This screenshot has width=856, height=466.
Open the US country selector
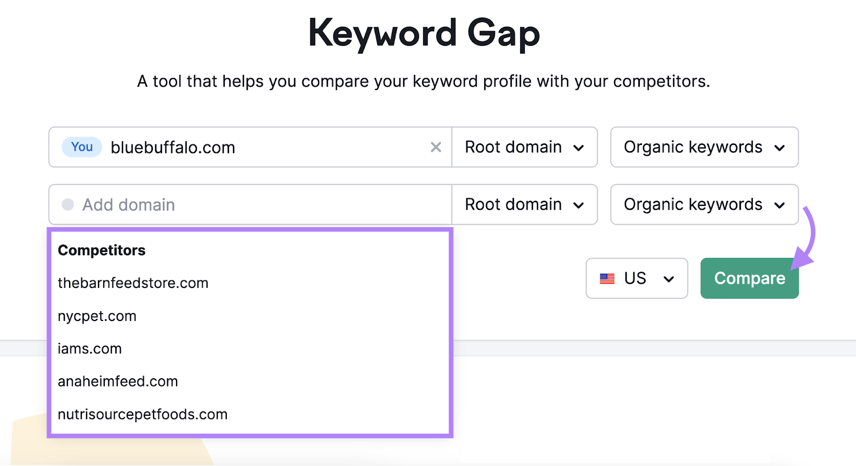(636, 278)
